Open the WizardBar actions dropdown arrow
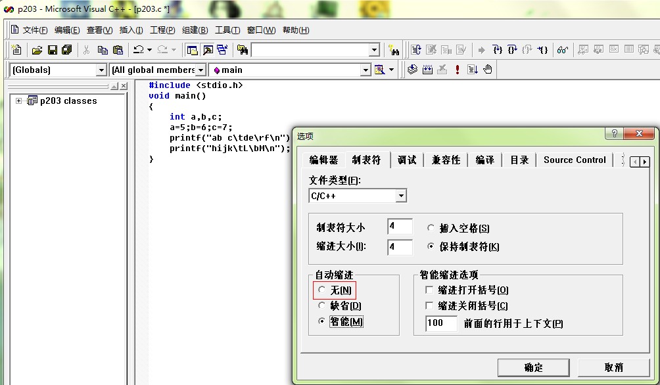This screenshot has height=385, width=660. click(x=391, y=70)
